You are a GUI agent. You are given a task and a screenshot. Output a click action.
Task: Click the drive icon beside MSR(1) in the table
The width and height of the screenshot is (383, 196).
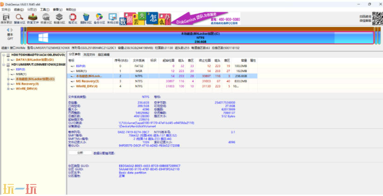click(x=72, y=71)
